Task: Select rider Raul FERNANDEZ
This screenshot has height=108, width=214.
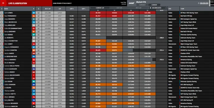Action: click(x=10, y=16)
